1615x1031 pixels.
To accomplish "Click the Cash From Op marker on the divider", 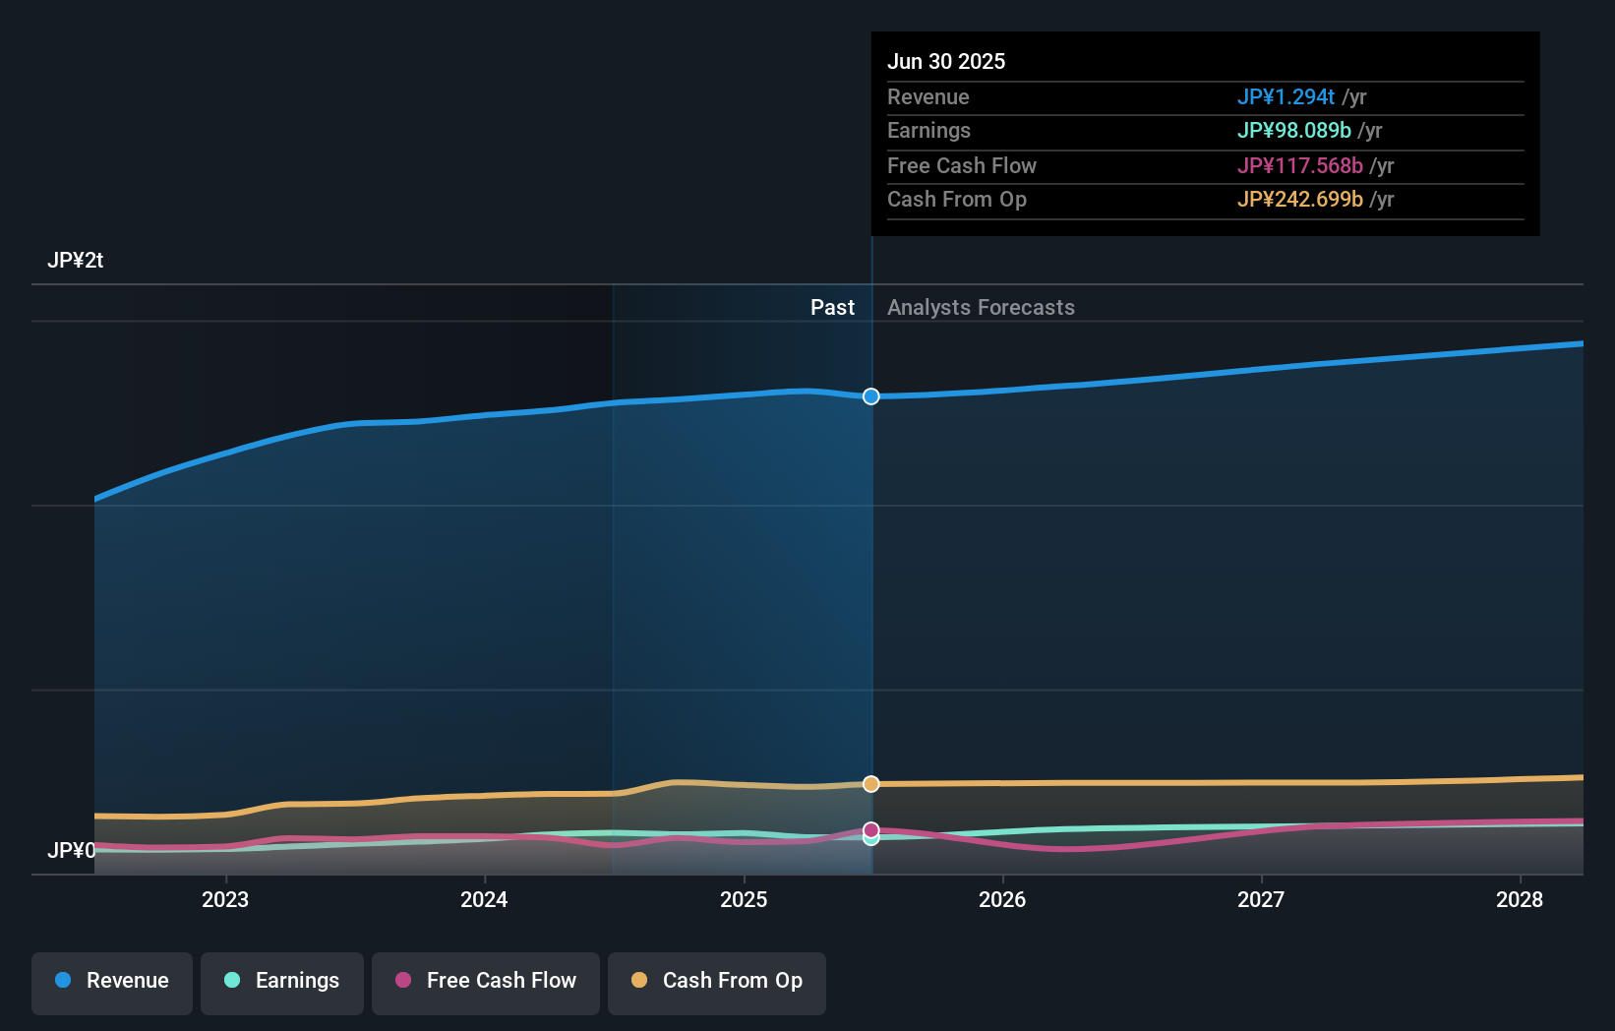I will pyautogui.click(x=870, y=784).
